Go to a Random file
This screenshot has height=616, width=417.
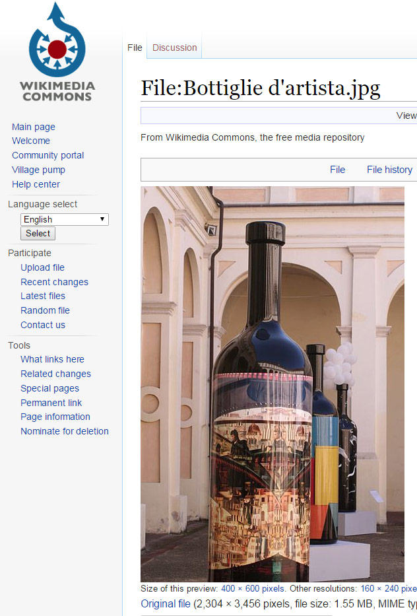(45, 310)
